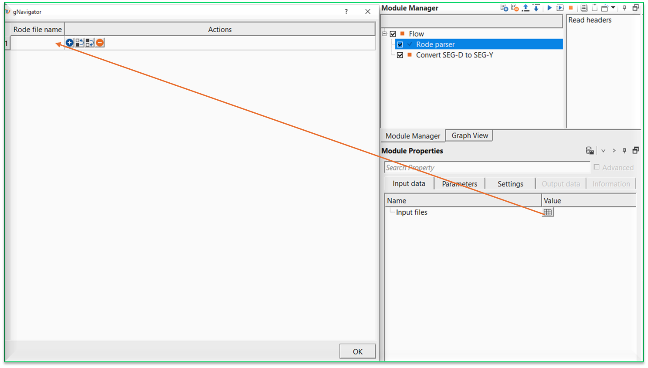The height and width of the screenshot is (368, 648).
Task: Click the add module icon in Module Manager
Action: [x=504, y=7]
